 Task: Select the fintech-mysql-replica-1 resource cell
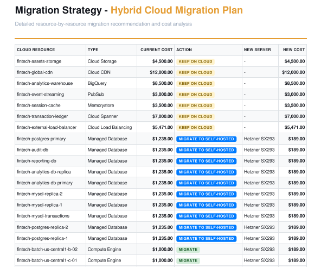point(50,205)
